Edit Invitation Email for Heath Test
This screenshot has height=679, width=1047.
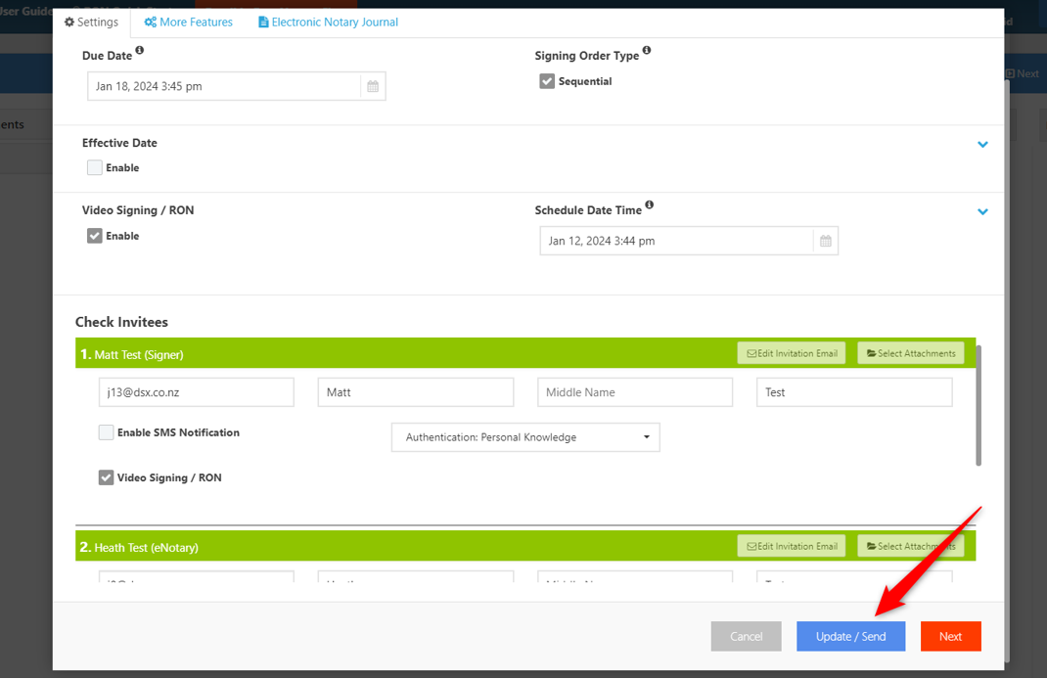point(791,547)
